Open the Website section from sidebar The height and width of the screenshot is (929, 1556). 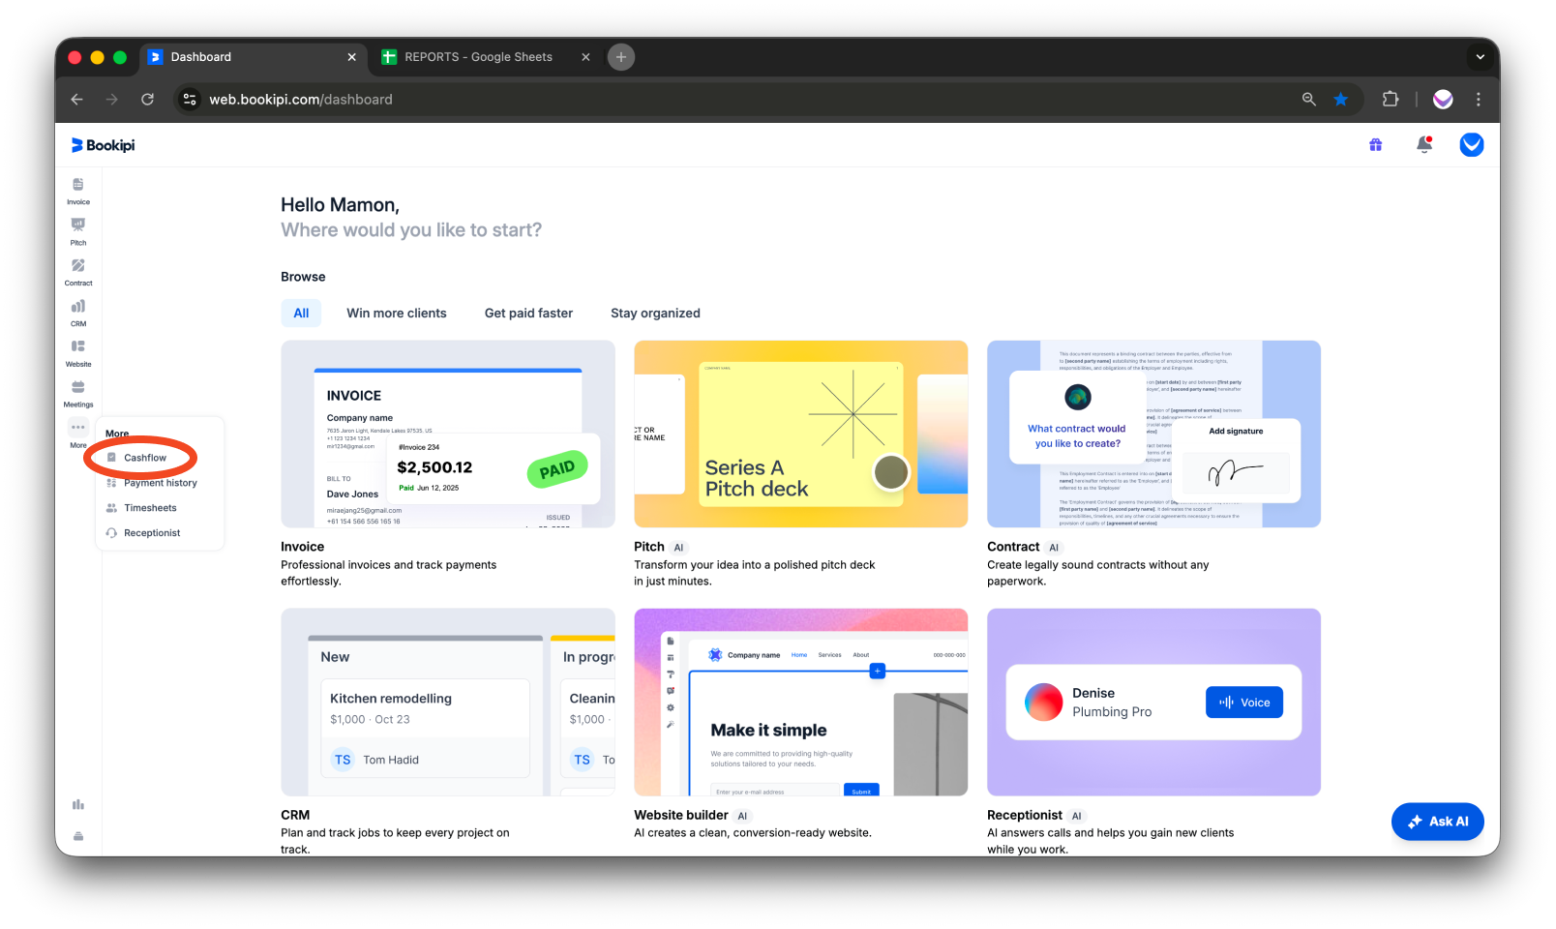tap(77, 351)
